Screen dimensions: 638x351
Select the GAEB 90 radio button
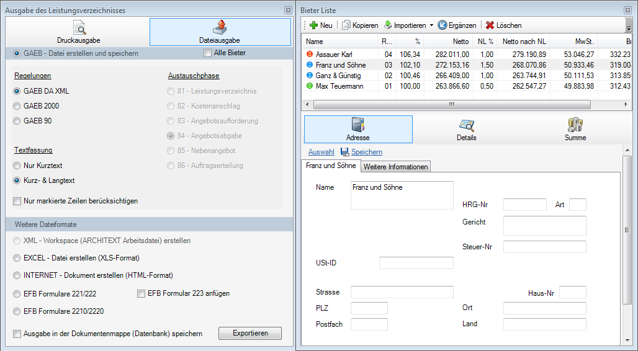tap(17, 121)
